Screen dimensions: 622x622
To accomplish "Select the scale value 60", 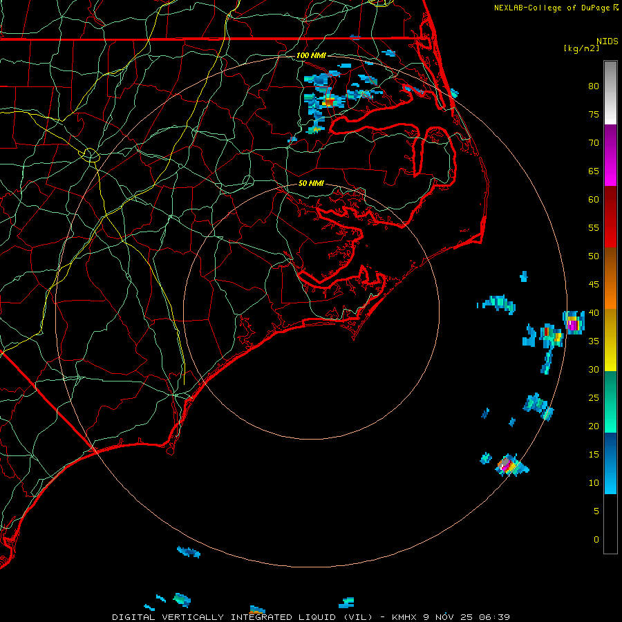I will 594,200.
